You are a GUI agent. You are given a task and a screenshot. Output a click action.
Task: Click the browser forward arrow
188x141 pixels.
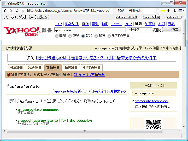(11, 11)
